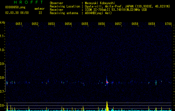The height and width of the screenshot is (111, 175).
Task: Click the gray frequency range bar beside 0.8
Action: pyautogui.click(x=6, y=78)
